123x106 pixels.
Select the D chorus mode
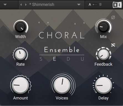pos(68,59)
